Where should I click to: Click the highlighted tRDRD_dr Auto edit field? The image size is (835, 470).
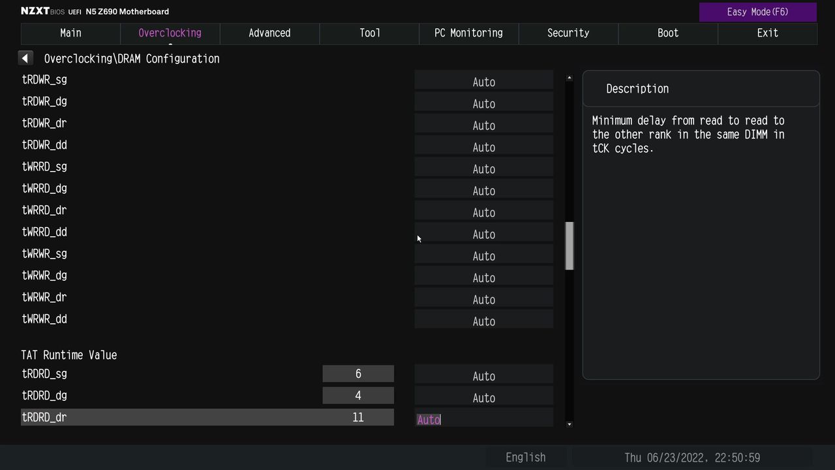tap(484, 418)
